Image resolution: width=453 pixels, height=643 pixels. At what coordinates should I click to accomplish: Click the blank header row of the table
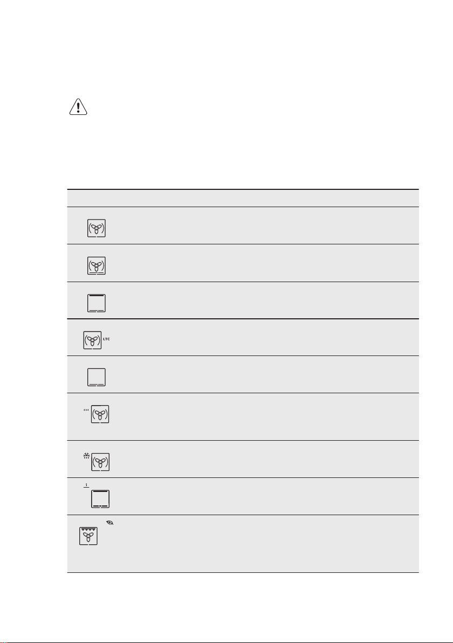[243, 198]
